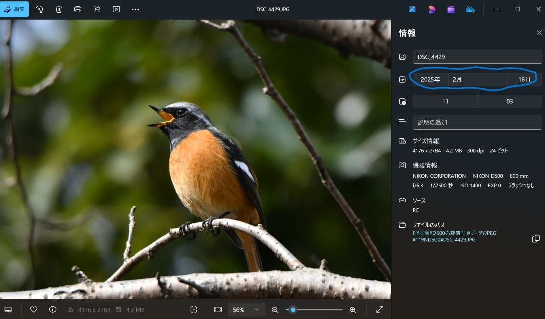Viewport: 545px width, 319px height.
Task: Open the share icon in the top toolbar
Action: coord(97,9)
